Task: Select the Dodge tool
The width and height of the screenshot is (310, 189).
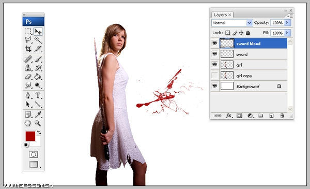Action: 38,85
